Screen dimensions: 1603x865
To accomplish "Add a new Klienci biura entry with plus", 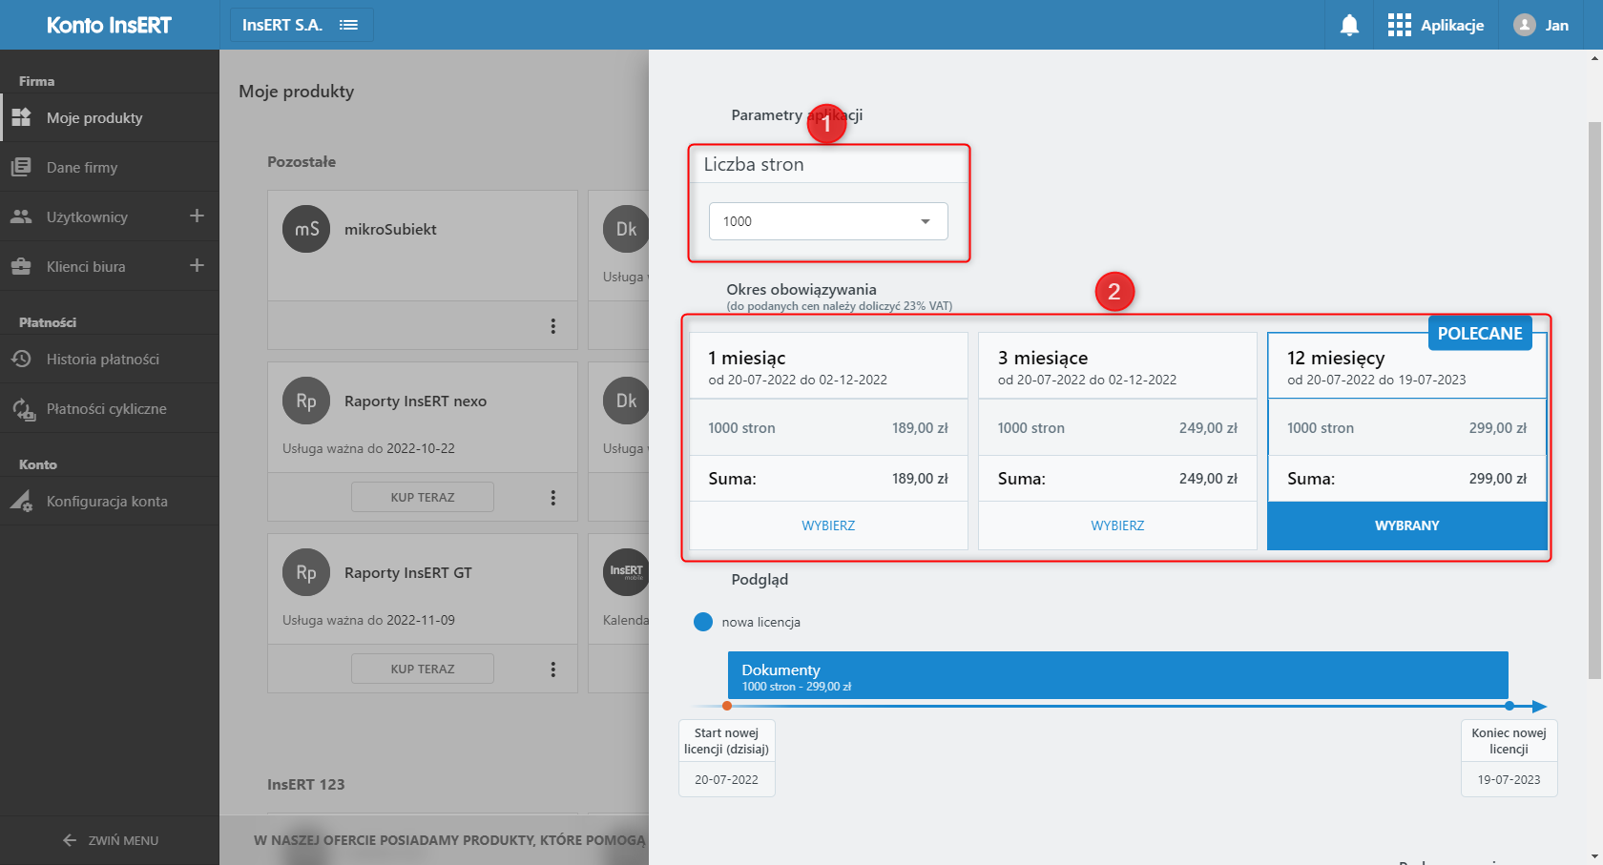I will click(x=197, y=265).
